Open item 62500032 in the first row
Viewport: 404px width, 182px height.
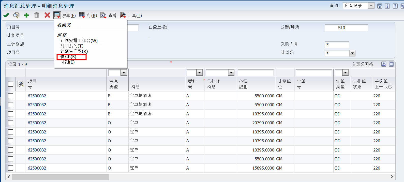[x=37, y=96]
